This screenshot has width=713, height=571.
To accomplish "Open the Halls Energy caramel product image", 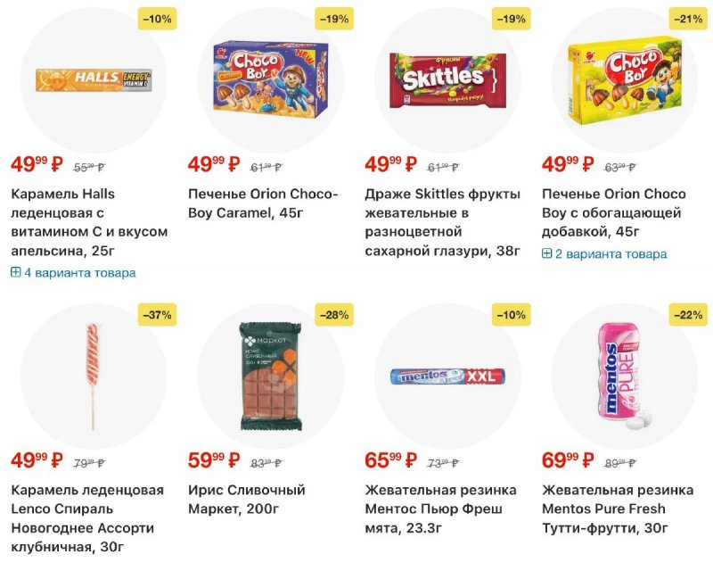I will point(94,79).
